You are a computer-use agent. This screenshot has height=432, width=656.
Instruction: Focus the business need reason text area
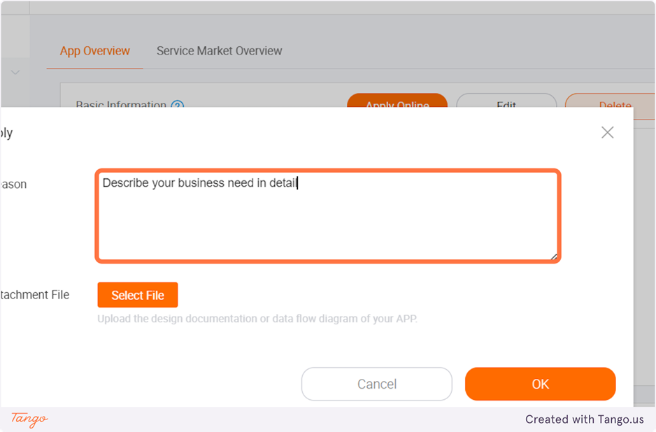coord(327,216)
